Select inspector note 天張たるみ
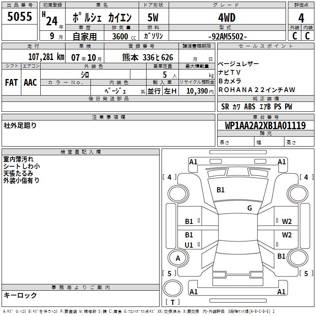 tap(18, 173)
